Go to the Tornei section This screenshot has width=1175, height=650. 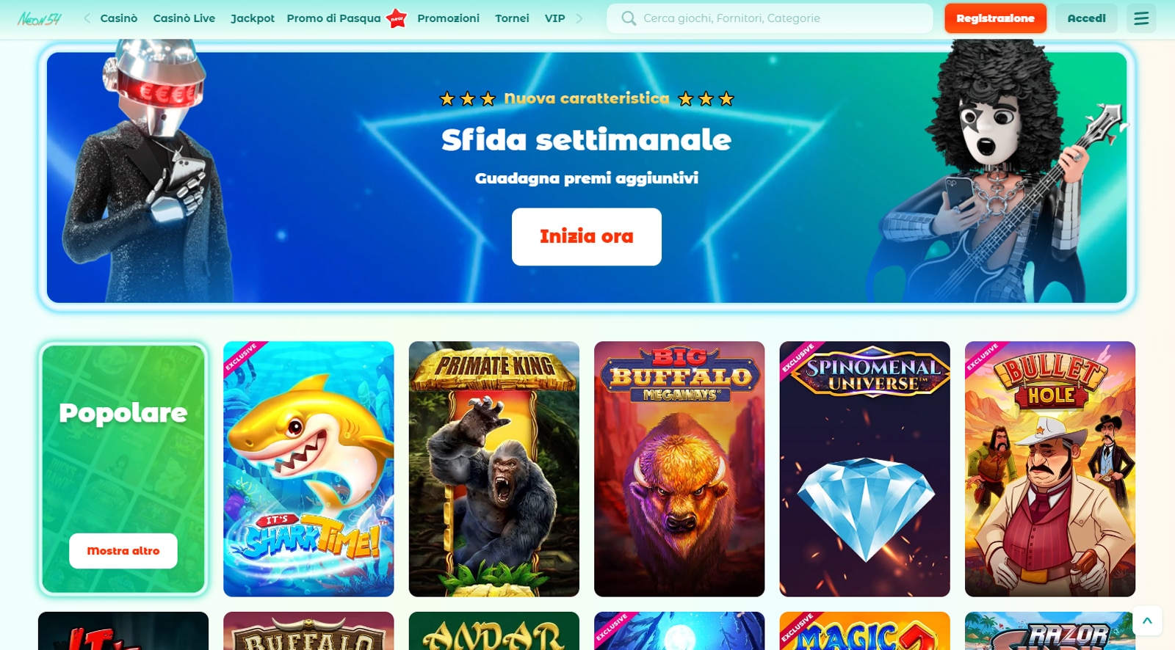coord(512,18)
